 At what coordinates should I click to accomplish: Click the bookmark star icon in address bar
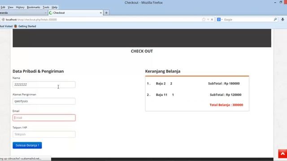(204, 20)
